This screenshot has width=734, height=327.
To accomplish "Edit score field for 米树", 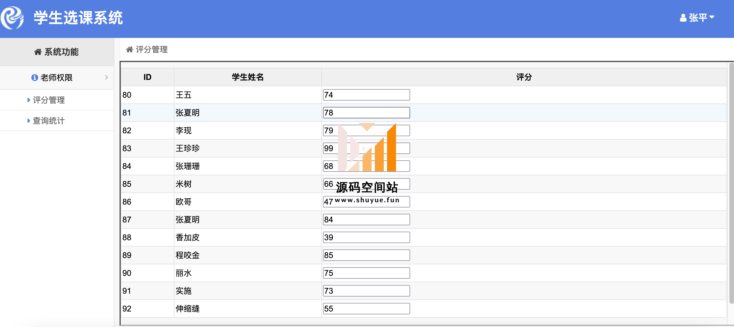I will [x=366, y=184].
